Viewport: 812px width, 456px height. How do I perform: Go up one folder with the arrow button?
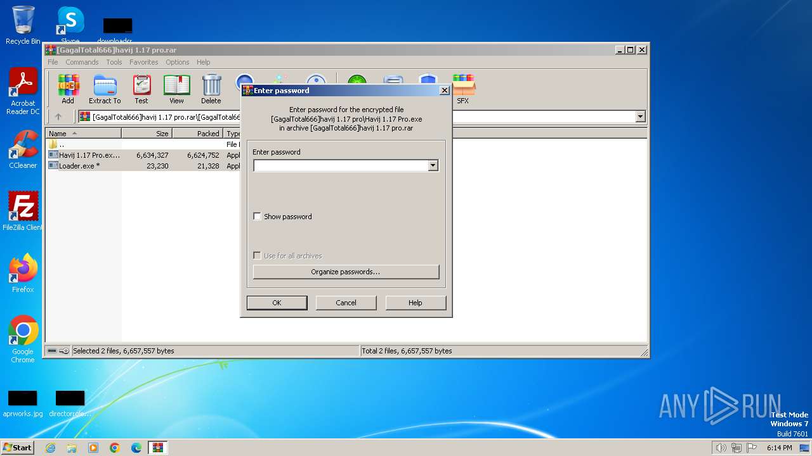58,117
